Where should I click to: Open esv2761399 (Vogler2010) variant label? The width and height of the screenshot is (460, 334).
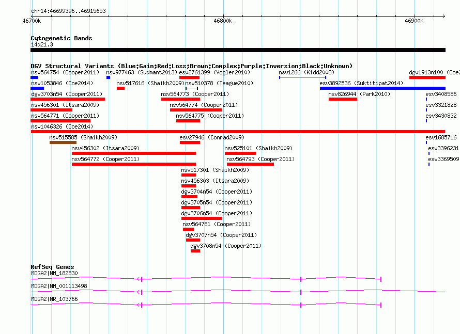click(x=214, y=72)
